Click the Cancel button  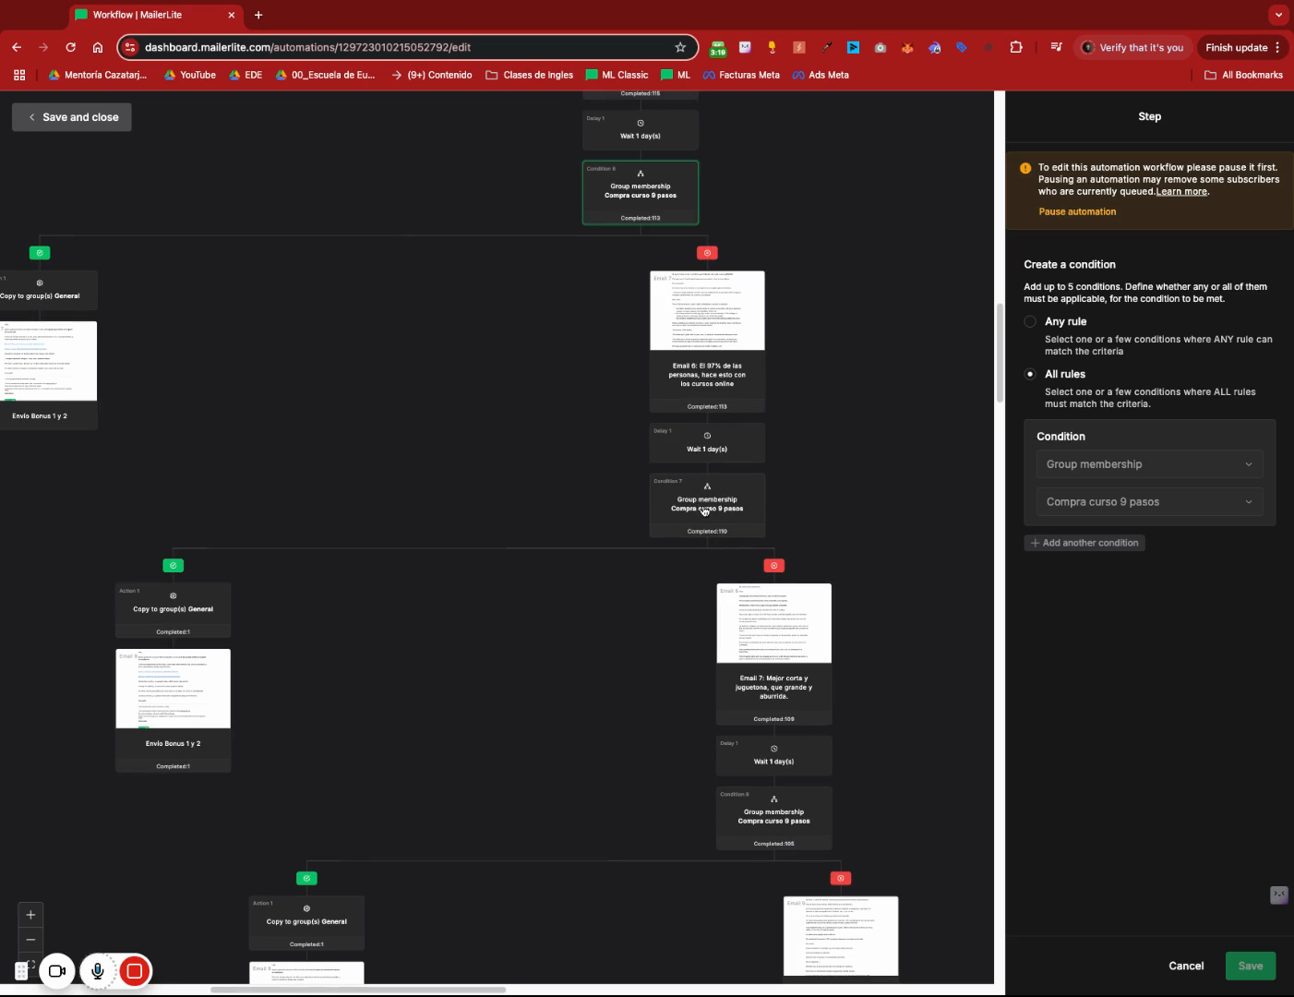pyautogui.click(x=1186, y=966)
